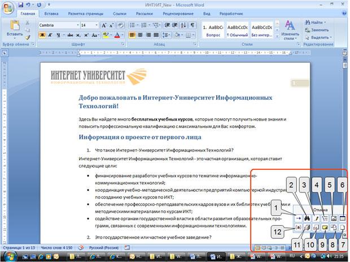Viewport: 350px width, 262px height.
Task: Open the Рассылки tab
Action: click(x=144, y=14)
